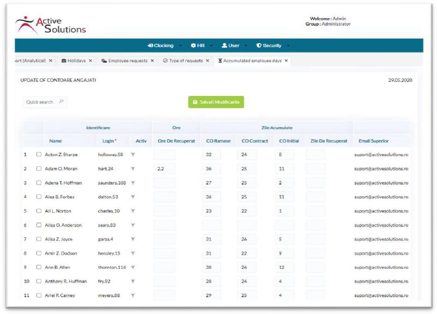Click the Type of requests check icon
This screenshot has height=314, width=437.
(165, 61)
